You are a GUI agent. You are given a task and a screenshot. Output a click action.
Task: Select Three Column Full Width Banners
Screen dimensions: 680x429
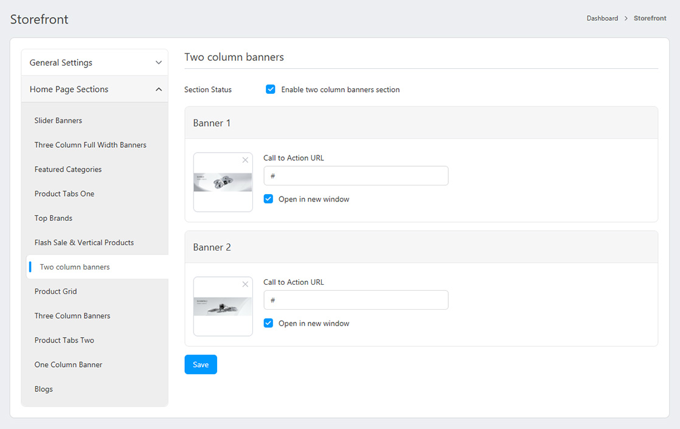click(x=91, y=145)
